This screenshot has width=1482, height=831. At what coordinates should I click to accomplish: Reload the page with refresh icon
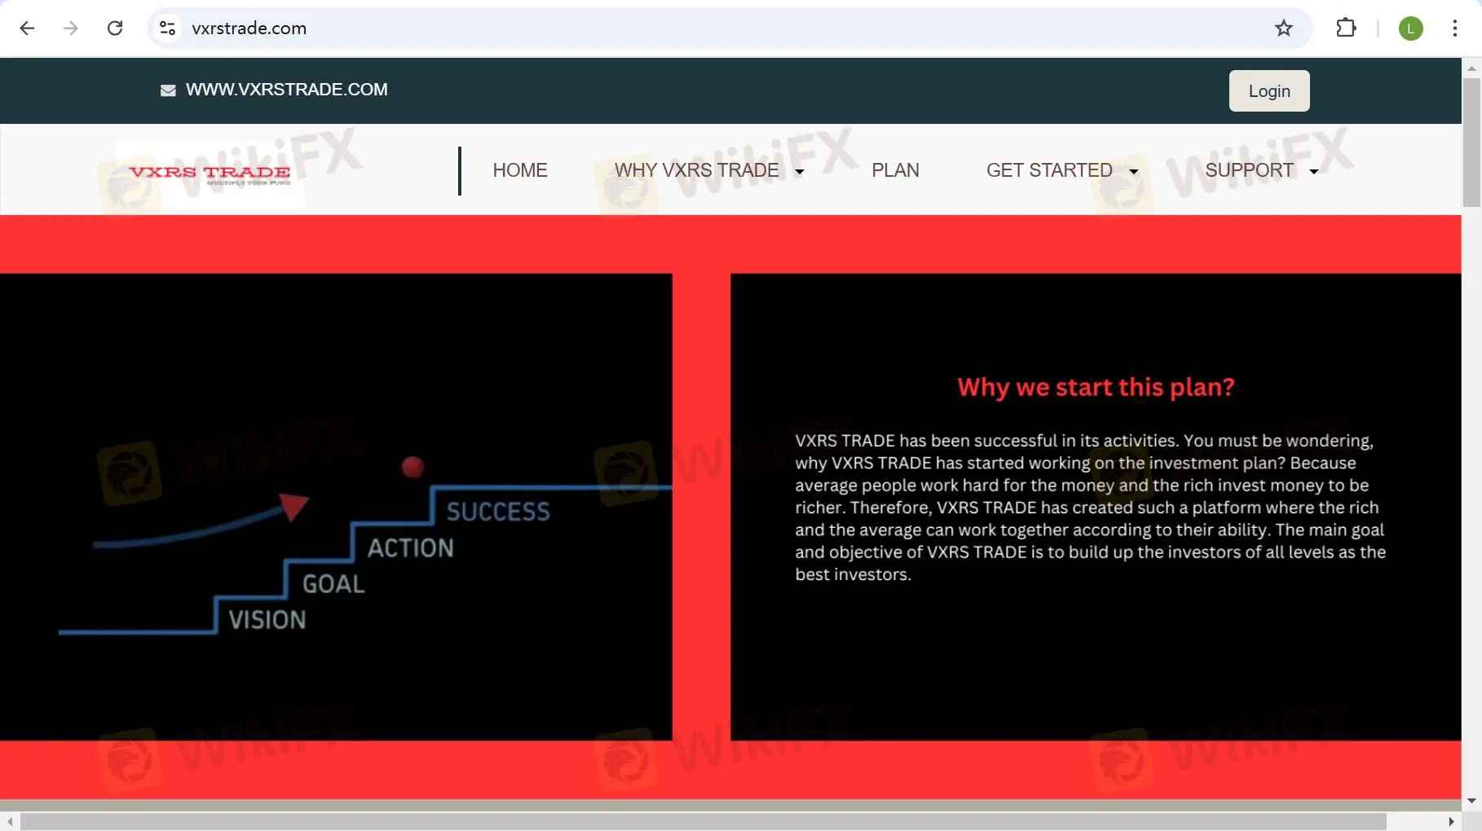(115, 29)
